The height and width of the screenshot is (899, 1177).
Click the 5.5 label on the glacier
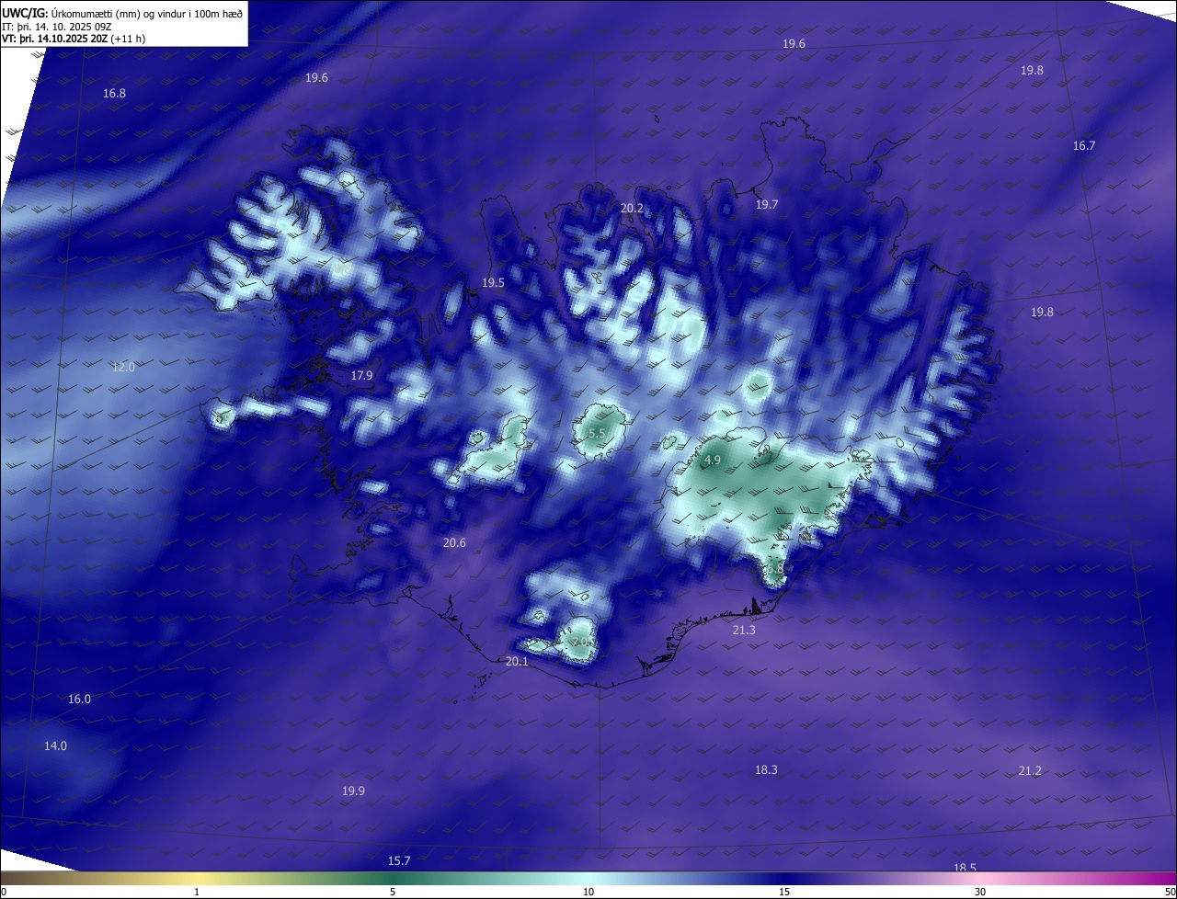coord(597,433)
